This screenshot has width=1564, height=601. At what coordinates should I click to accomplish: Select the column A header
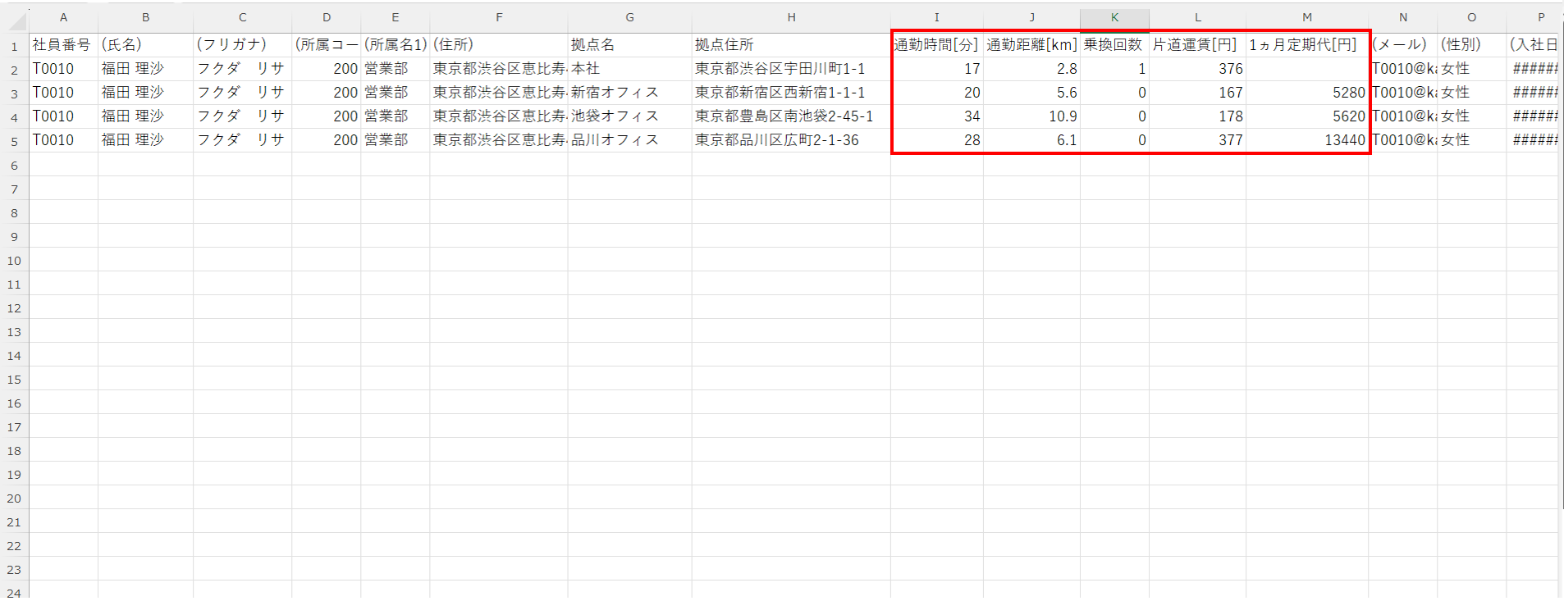pos(63,17)
